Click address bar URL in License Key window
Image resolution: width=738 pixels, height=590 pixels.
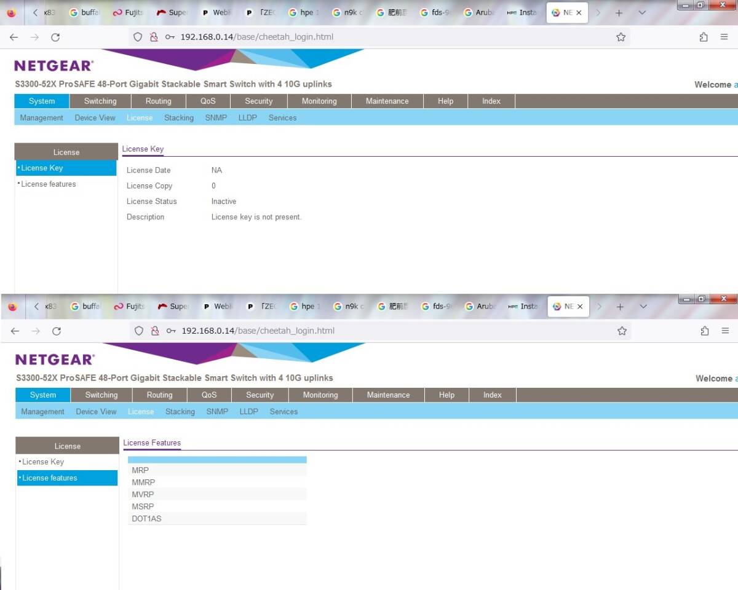256,37
